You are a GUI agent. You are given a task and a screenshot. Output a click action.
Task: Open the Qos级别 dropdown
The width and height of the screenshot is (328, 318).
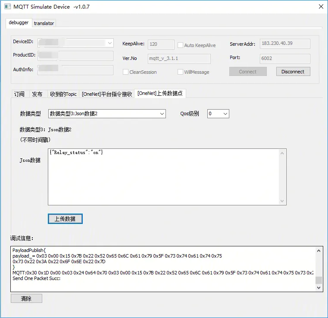225,114
